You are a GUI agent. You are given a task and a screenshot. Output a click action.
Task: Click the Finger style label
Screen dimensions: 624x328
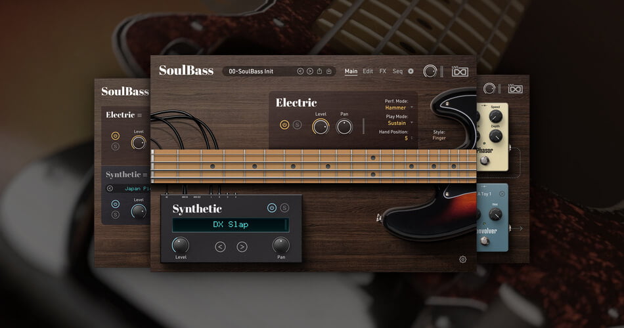click(x=439, y=138)
